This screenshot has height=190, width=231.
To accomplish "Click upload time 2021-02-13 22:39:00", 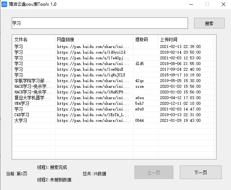I will [180, 47].
